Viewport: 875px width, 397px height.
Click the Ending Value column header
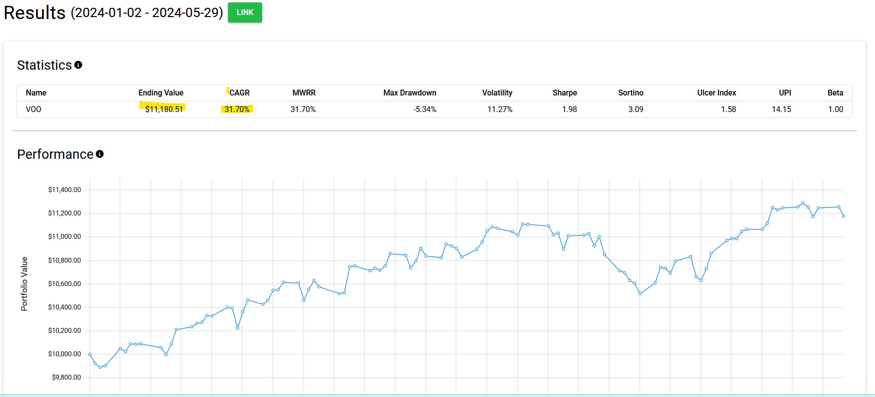pos(161,93)
